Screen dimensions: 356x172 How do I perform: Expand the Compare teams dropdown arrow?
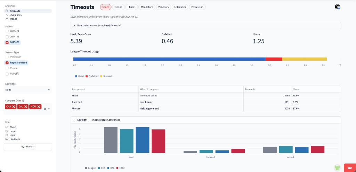point(49,109)
